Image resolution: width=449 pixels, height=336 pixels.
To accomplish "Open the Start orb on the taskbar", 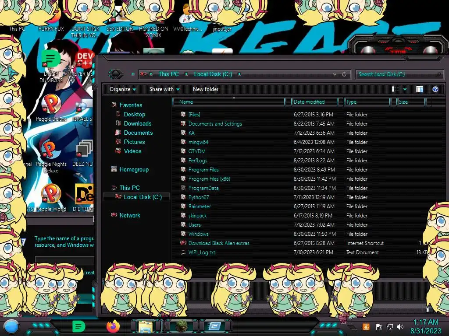I will 11,326.
